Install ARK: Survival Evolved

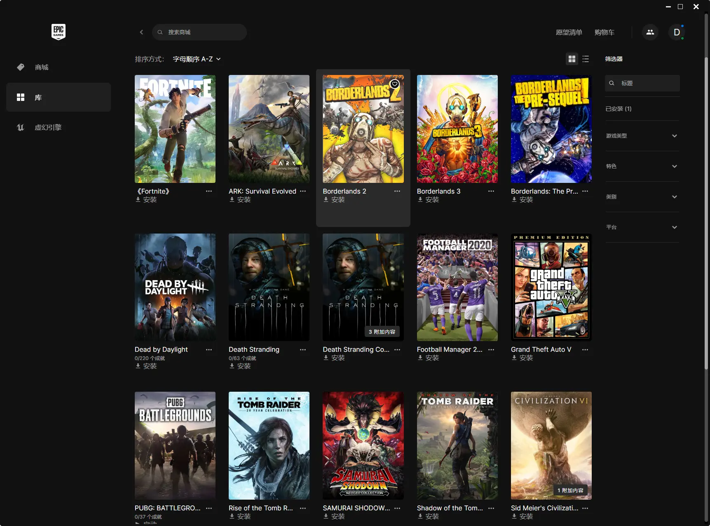(x=240, y=199)
